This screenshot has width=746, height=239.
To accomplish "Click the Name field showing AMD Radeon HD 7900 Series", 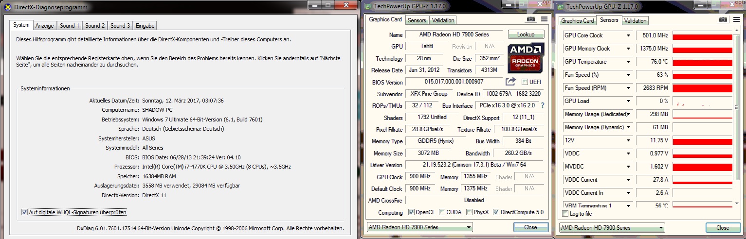I will point(454,35).
